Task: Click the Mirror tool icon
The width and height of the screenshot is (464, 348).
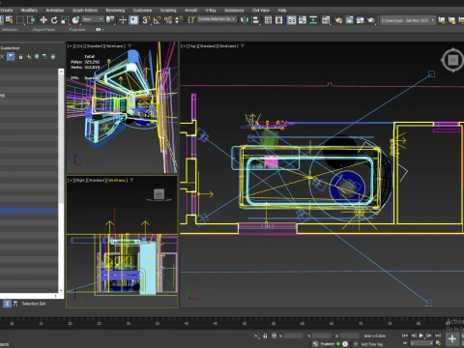Action: point(245,20)
